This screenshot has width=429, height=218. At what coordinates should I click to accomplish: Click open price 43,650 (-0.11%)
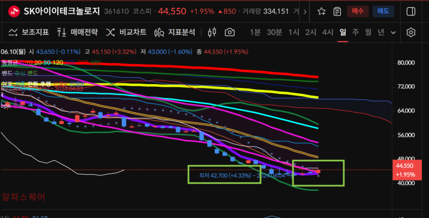(x=58, y=51)
